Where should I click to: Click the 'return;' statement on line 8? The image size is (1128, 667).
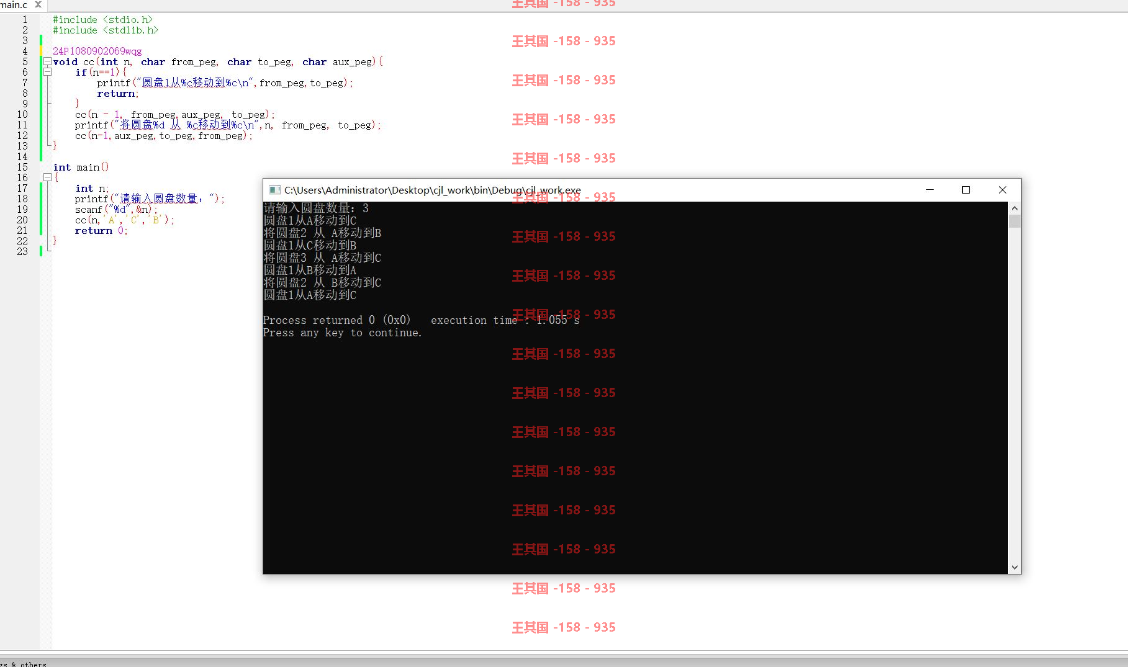(118, 94)
